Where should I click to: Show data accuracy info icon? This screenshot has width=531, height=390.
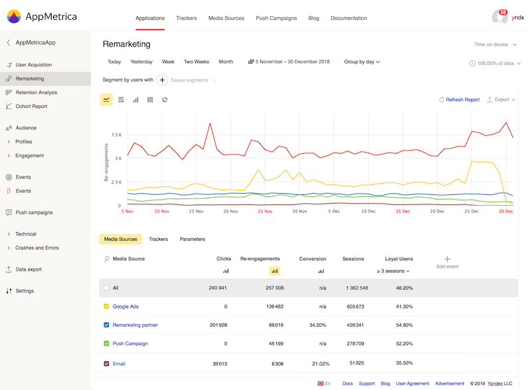472,63
